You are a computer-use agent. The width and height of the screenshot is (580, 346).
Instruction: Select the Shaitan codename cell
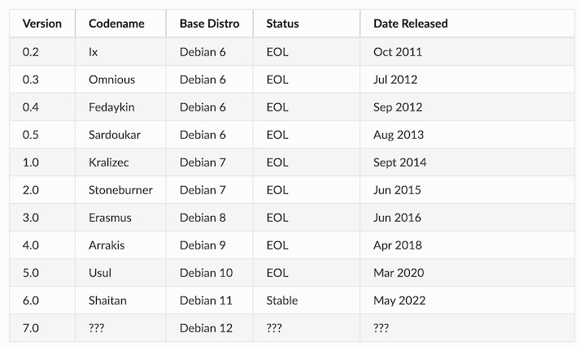(x=109, y=301)
